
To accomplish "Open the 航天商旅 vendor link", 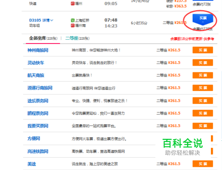I will click(x=36, y=75).
